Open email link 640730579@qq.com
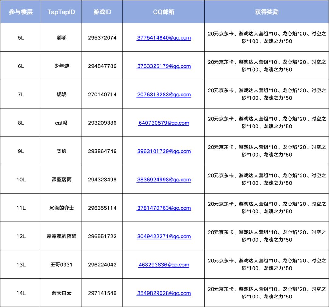Viewport: 329px width, 307px height. [164, 123]
